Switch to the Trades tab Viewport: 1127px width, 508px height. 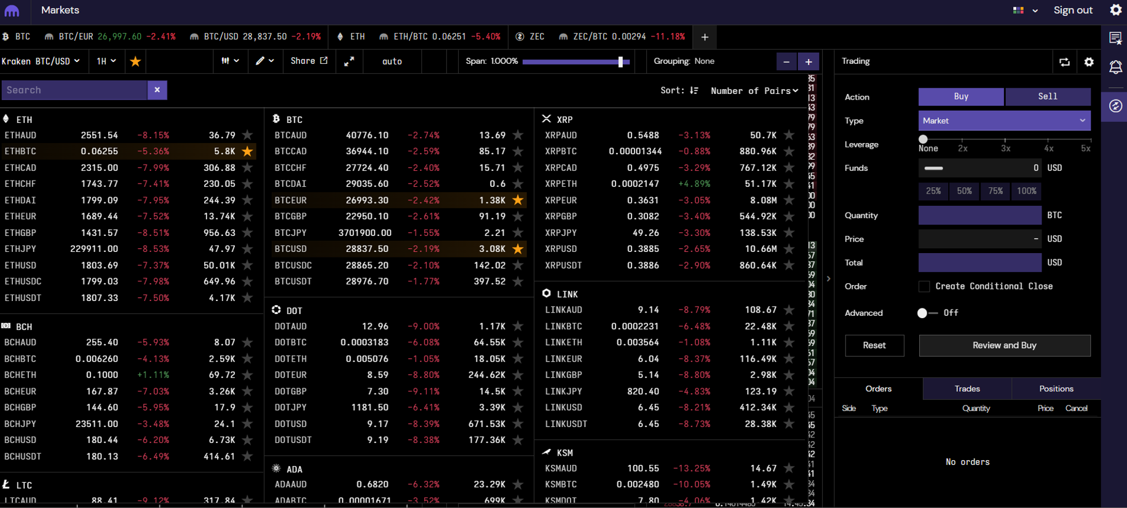[967, 389]
